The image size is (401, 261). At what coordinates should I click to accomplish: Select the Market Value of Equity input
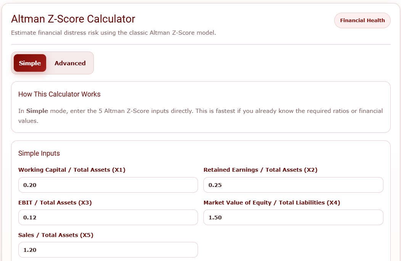293,217
